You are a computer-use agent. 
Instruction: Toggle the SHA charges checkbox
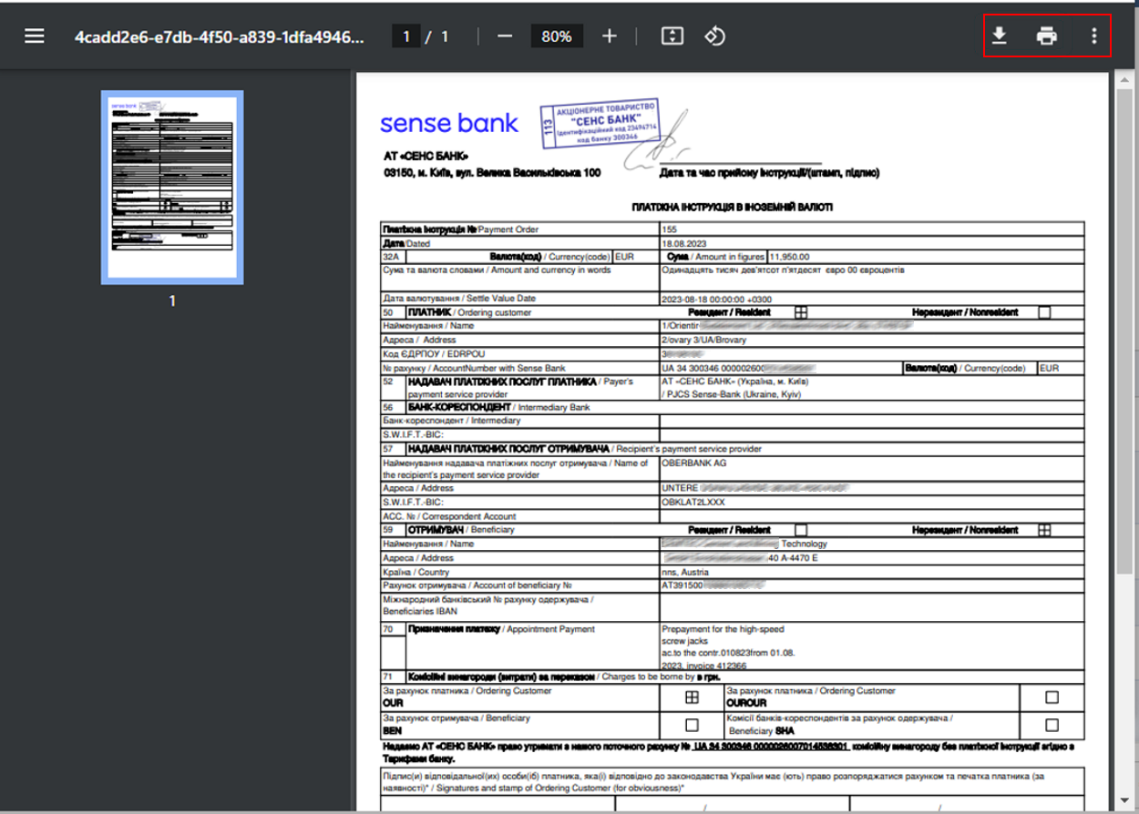pos(1052,725)
